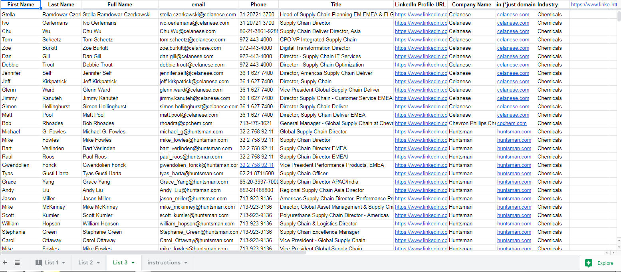Select the email header cell
This screenshot has height=272, width=621.
click(198, 4)
